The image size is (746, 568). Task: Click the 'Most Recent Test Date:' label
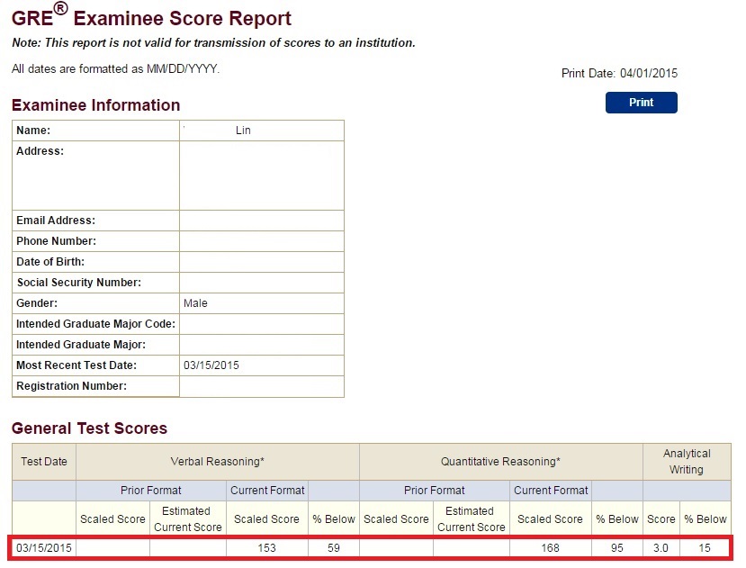click(x=76, y=365)
